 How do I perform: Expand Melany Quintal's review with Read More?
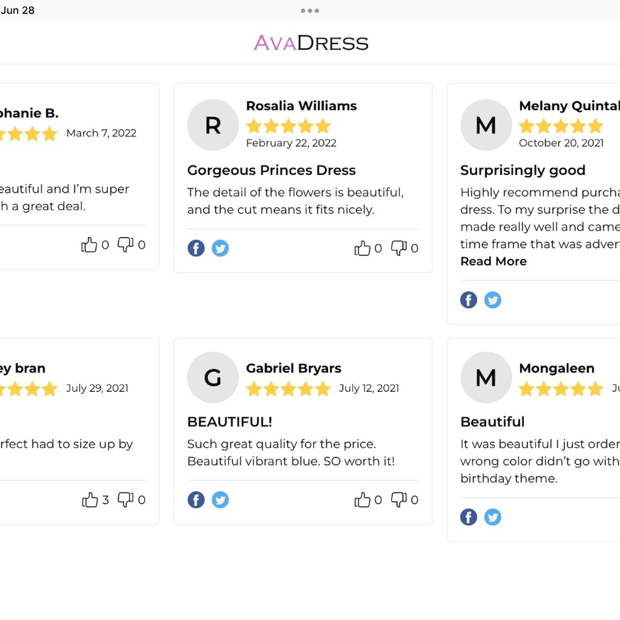[x=494, y=262]
